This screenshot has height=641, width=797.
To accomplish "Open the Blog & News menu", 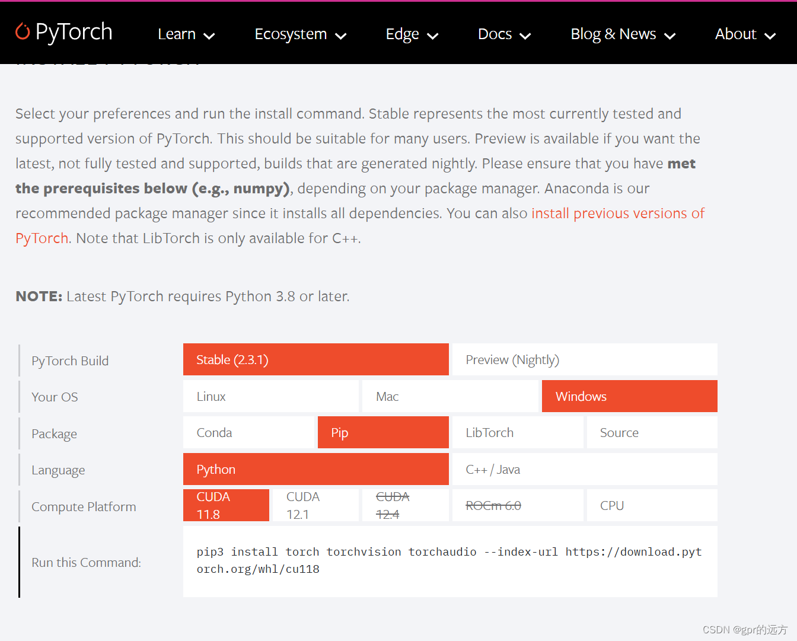I will tap(623, 34).
